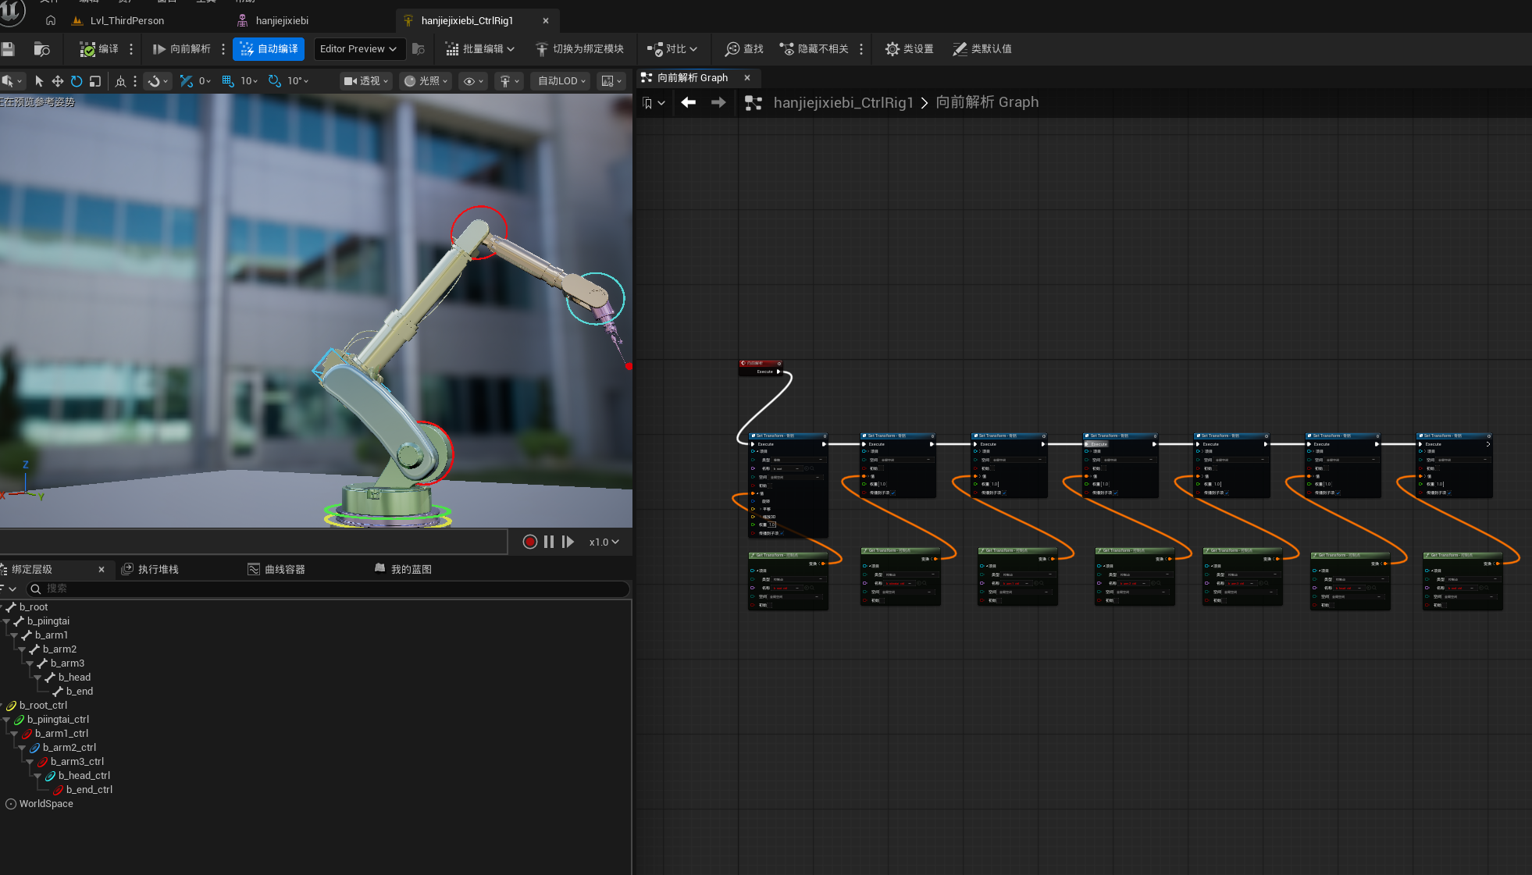Screen dimensions: 1532x875
Task: Choose the Select tool arrow in the viewport toolbar
Action: [x=39, y=81]
